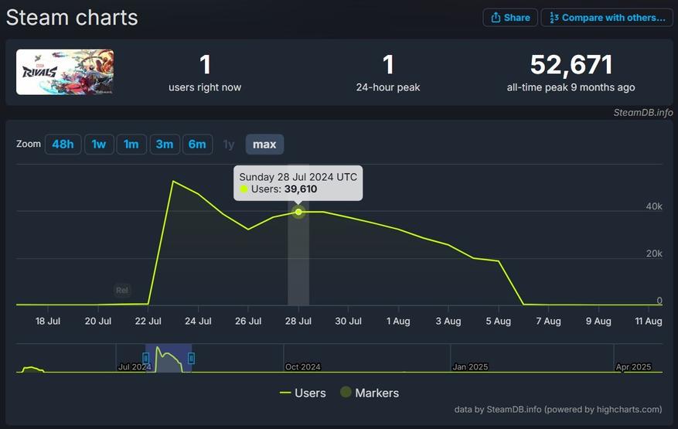Switch zoom to 1m

point(131,144)
